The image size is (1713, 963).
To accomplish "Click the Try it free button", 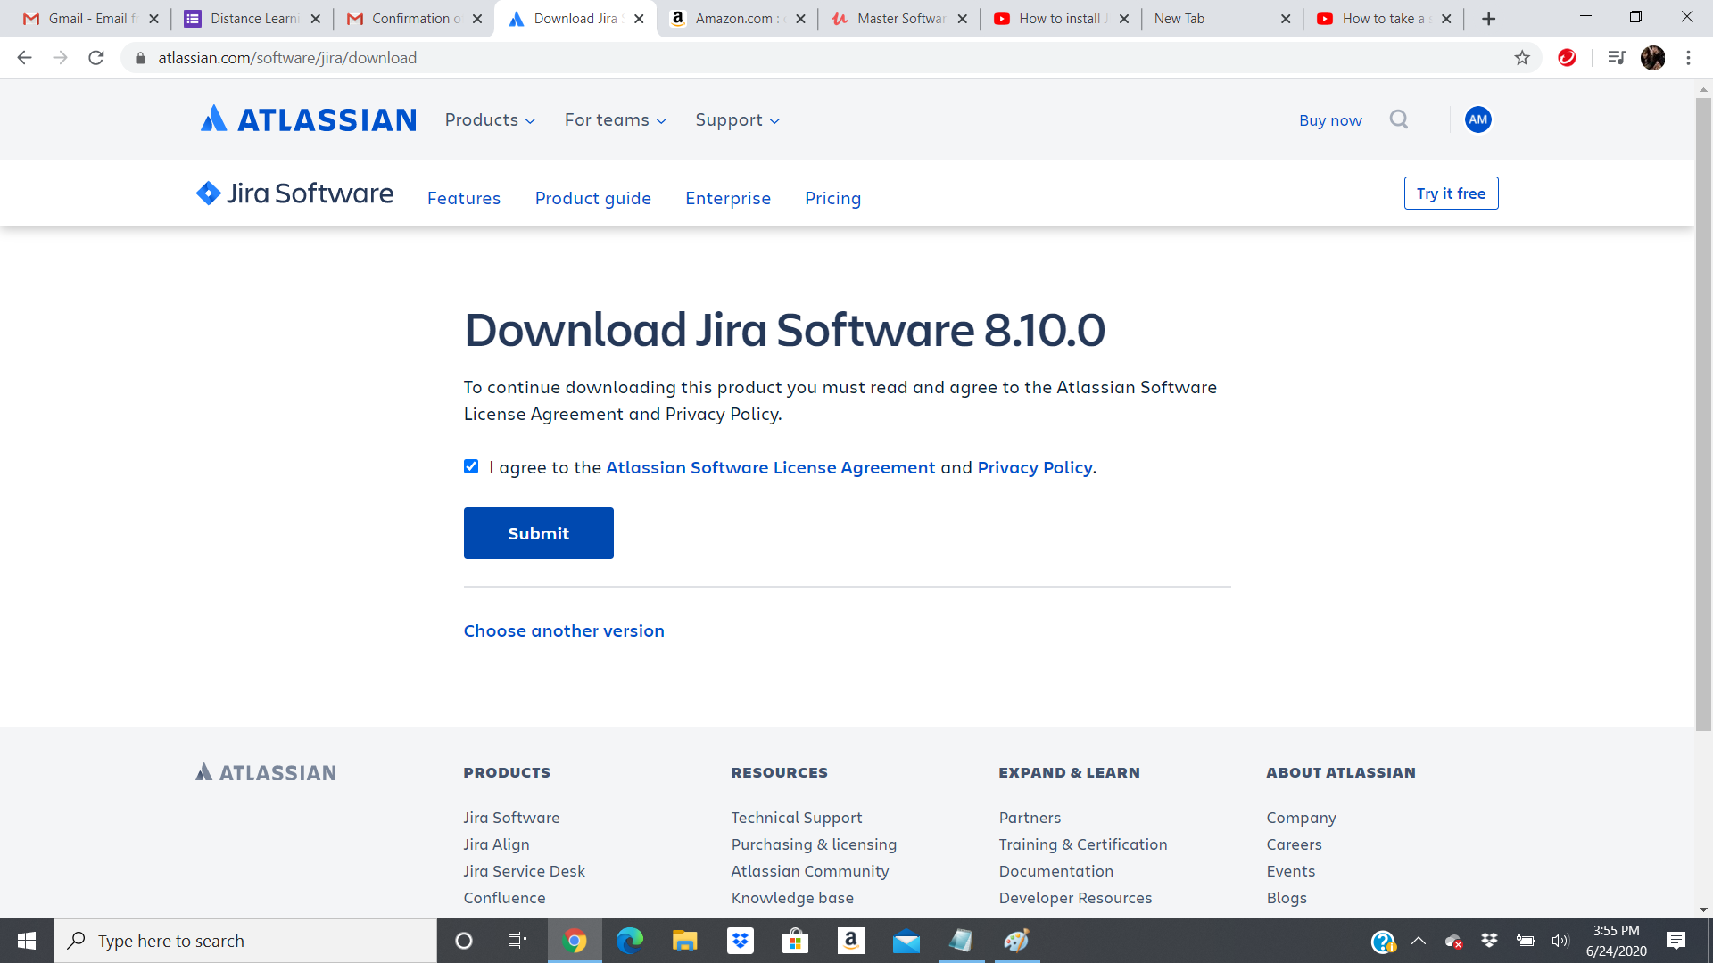I will pos(1451,193).
